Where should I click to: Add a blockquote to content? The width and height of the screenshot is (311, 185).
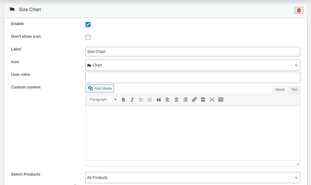(159, 100)
